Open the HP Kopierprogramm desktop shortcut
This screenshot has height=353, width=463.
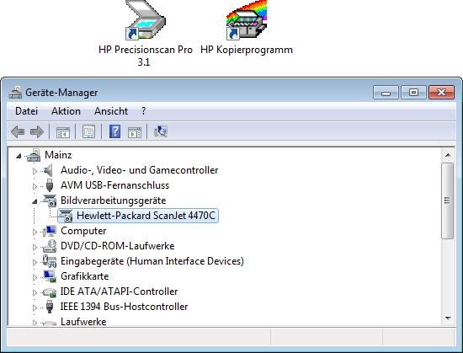tap(247, 28)
